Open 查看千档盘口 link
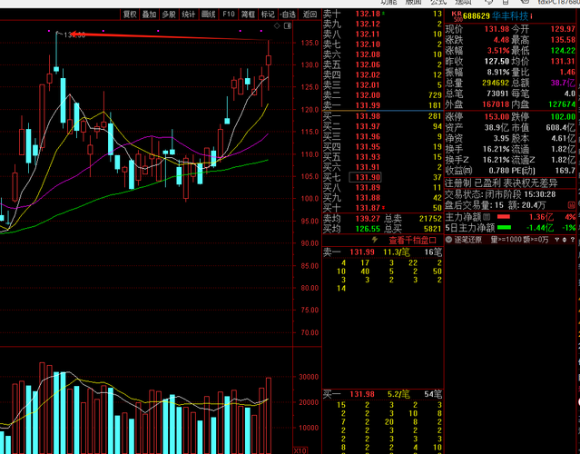 (x=412, y=240)
